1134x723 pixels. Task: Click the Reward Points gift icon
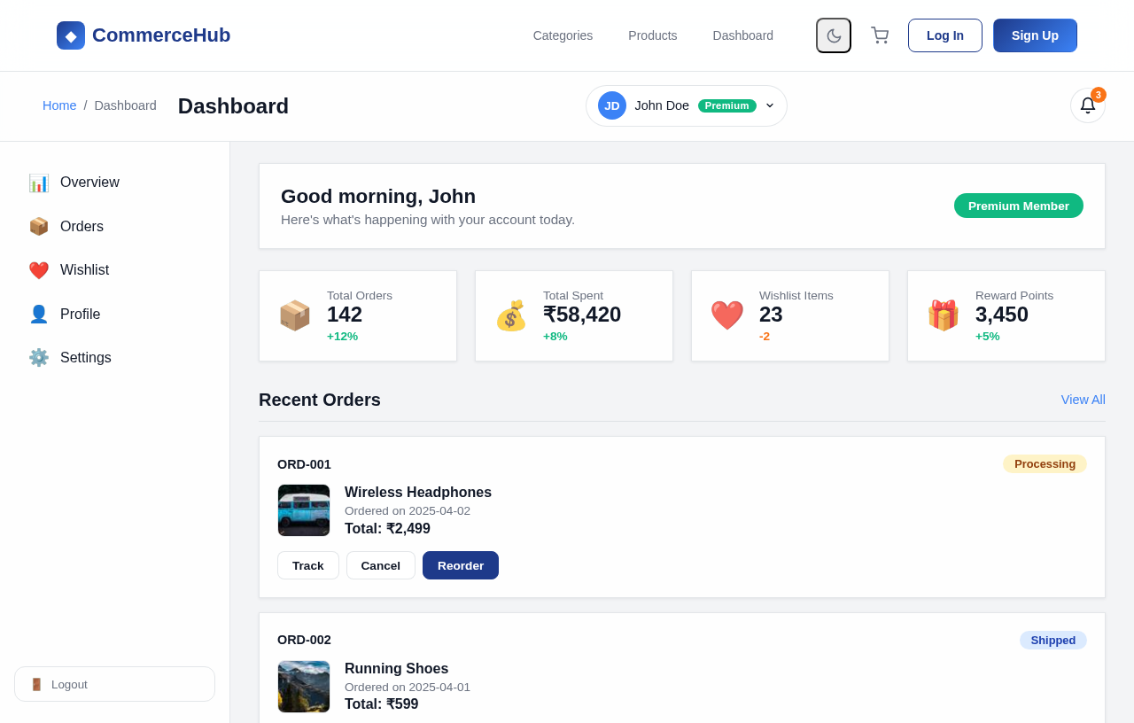pyautogui.click(x=944, y=315)
